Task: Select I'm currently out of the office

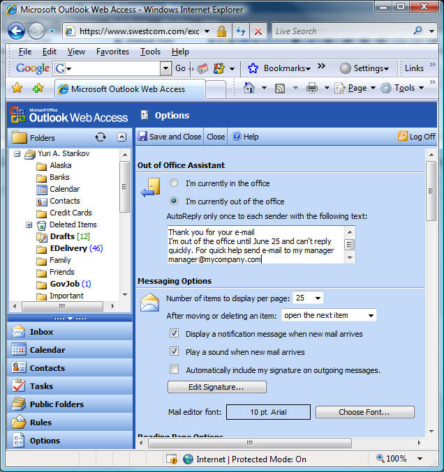Action: click(174, 201)
